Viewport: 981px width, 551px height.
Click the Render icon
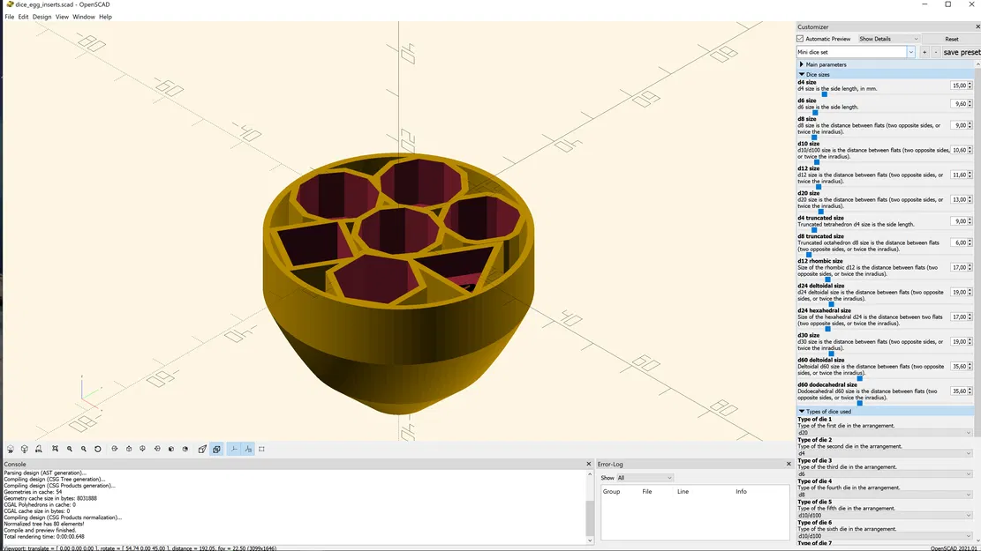tap(24, 449)
